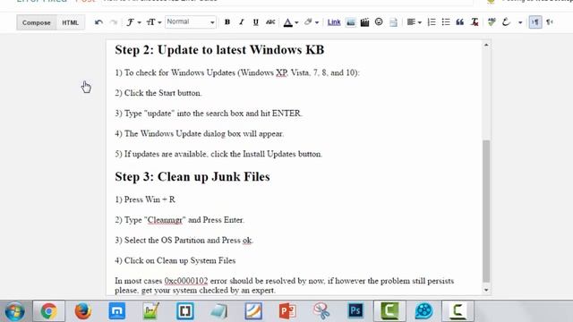Apply bulleted list formatting
Image resolution: width=573 pixels, height=322 pixels.
click(446, 22)
